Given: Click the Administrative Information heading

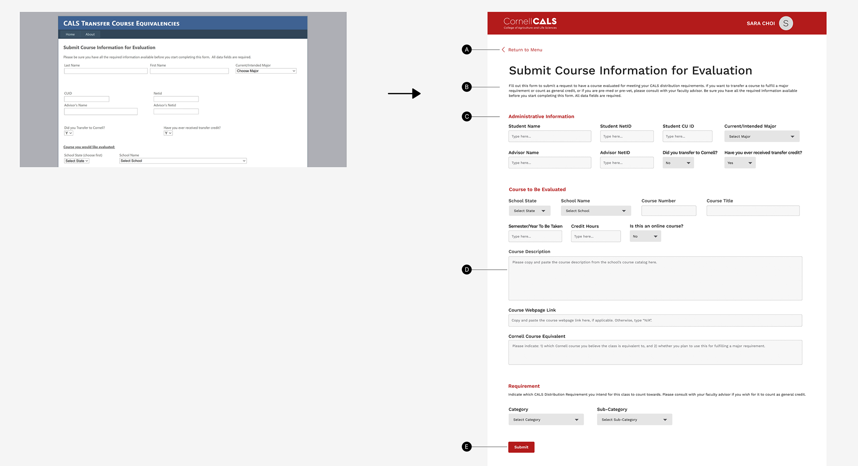Looking at the screenshot, I should point(541,116).
